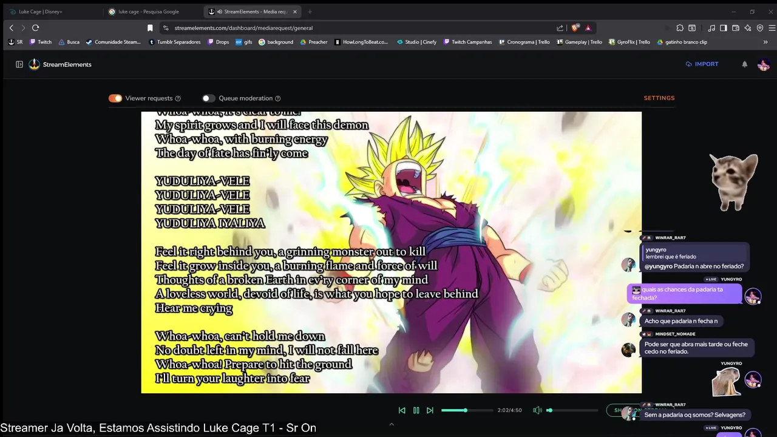Open the Gameplay | Trello bookmark
The image size is (777, 437).
[x=579, y=42]
